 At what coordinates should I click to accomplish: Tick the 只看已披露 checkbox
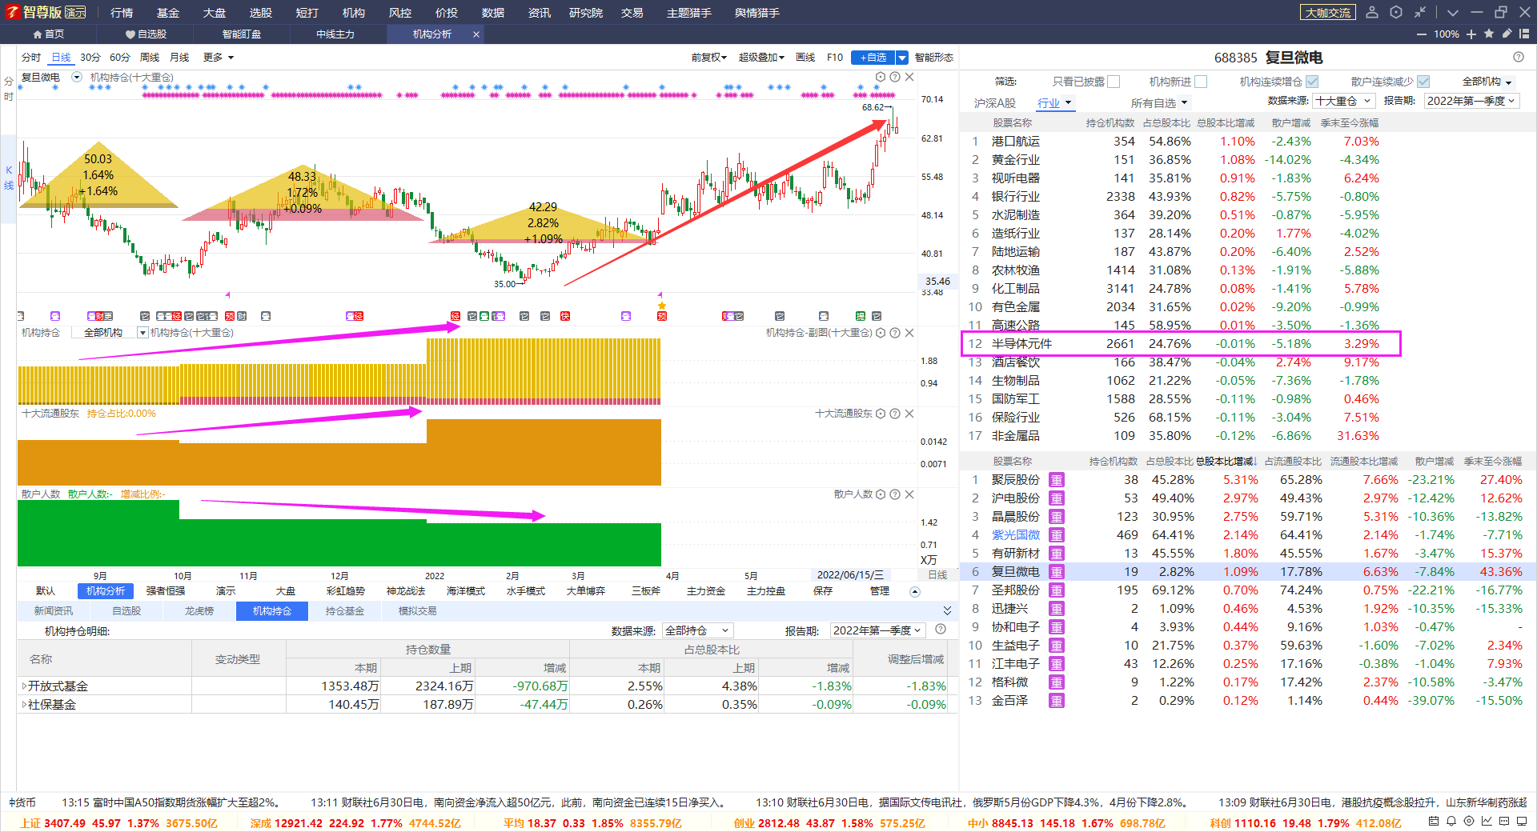click(x=1114, y=82)
